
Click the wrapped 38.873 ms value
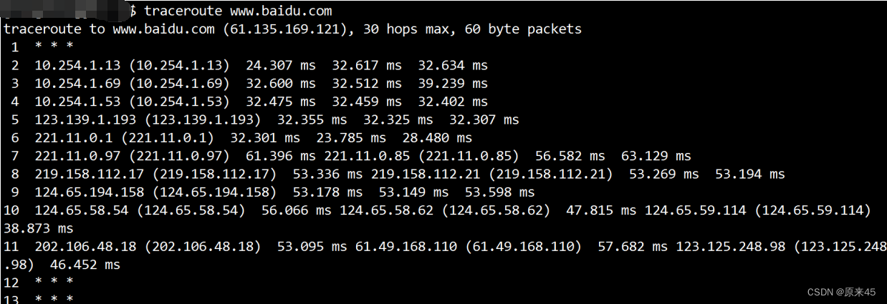pyautogui.click(x=38, y=229)
